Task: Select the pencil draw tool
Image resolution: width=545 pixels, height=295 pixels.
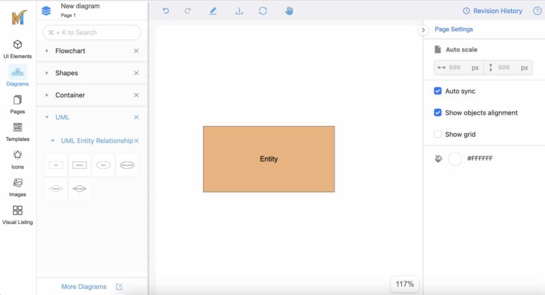Action: [213, 11]
